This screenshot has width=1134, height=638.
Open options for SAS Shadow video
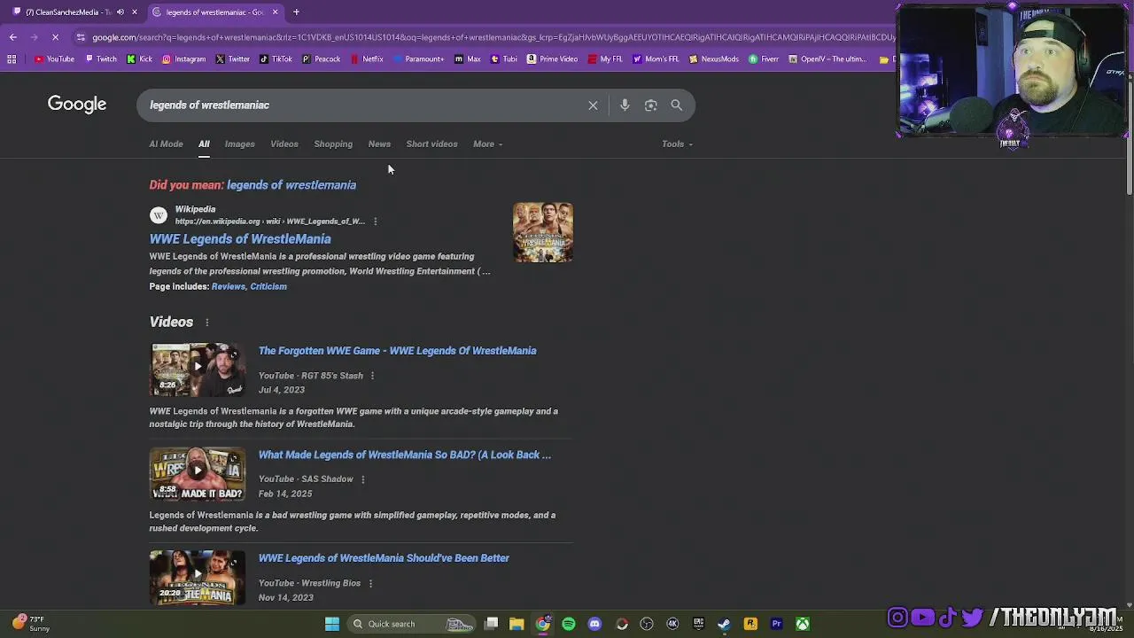pyautogui.click(x=362, y=479)
